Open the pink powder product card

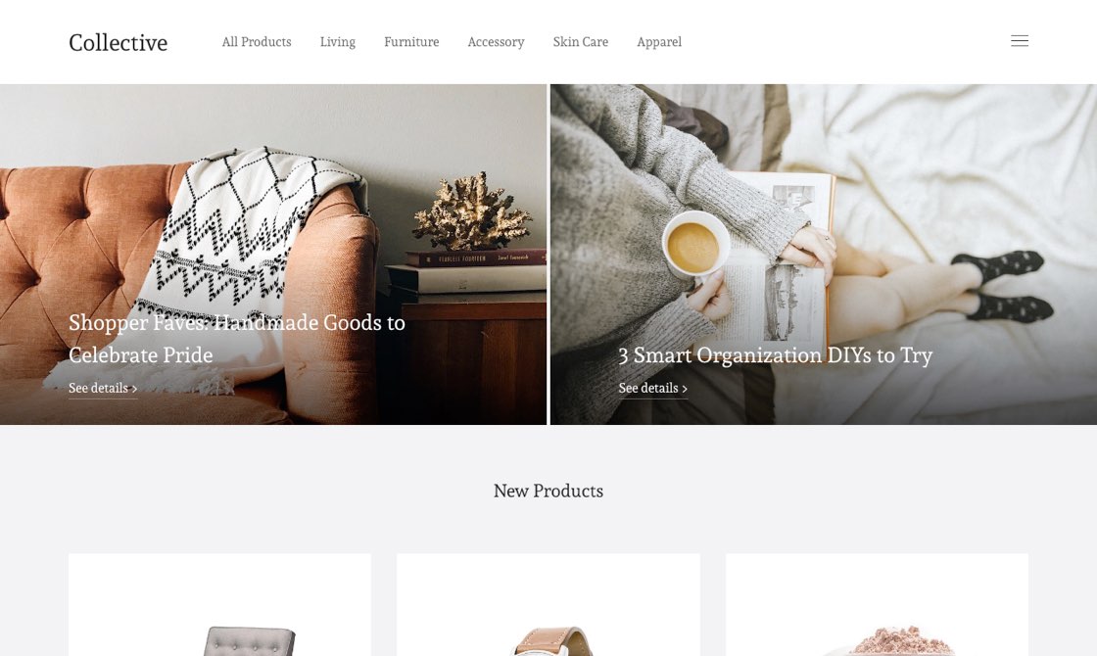tap(878, 605)
